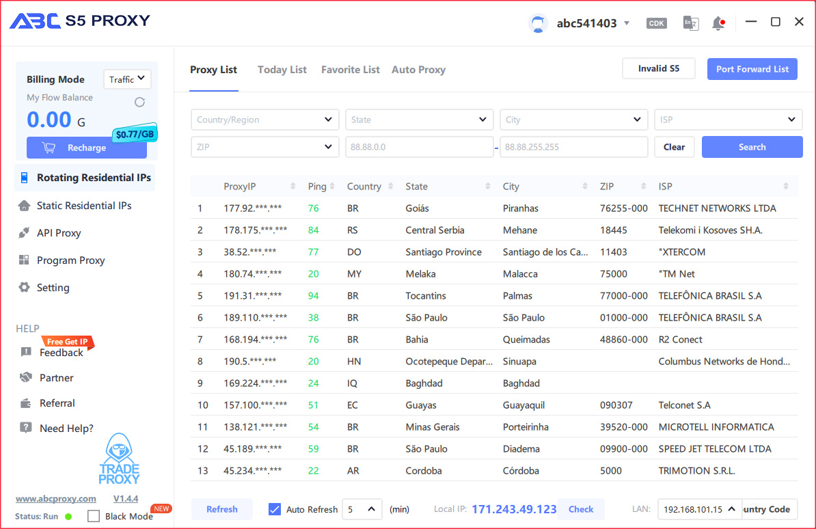This screenshot has height=529, width=816.
Task: Toggle the Auto Refresh checkbox
Action: click(274, 509)
